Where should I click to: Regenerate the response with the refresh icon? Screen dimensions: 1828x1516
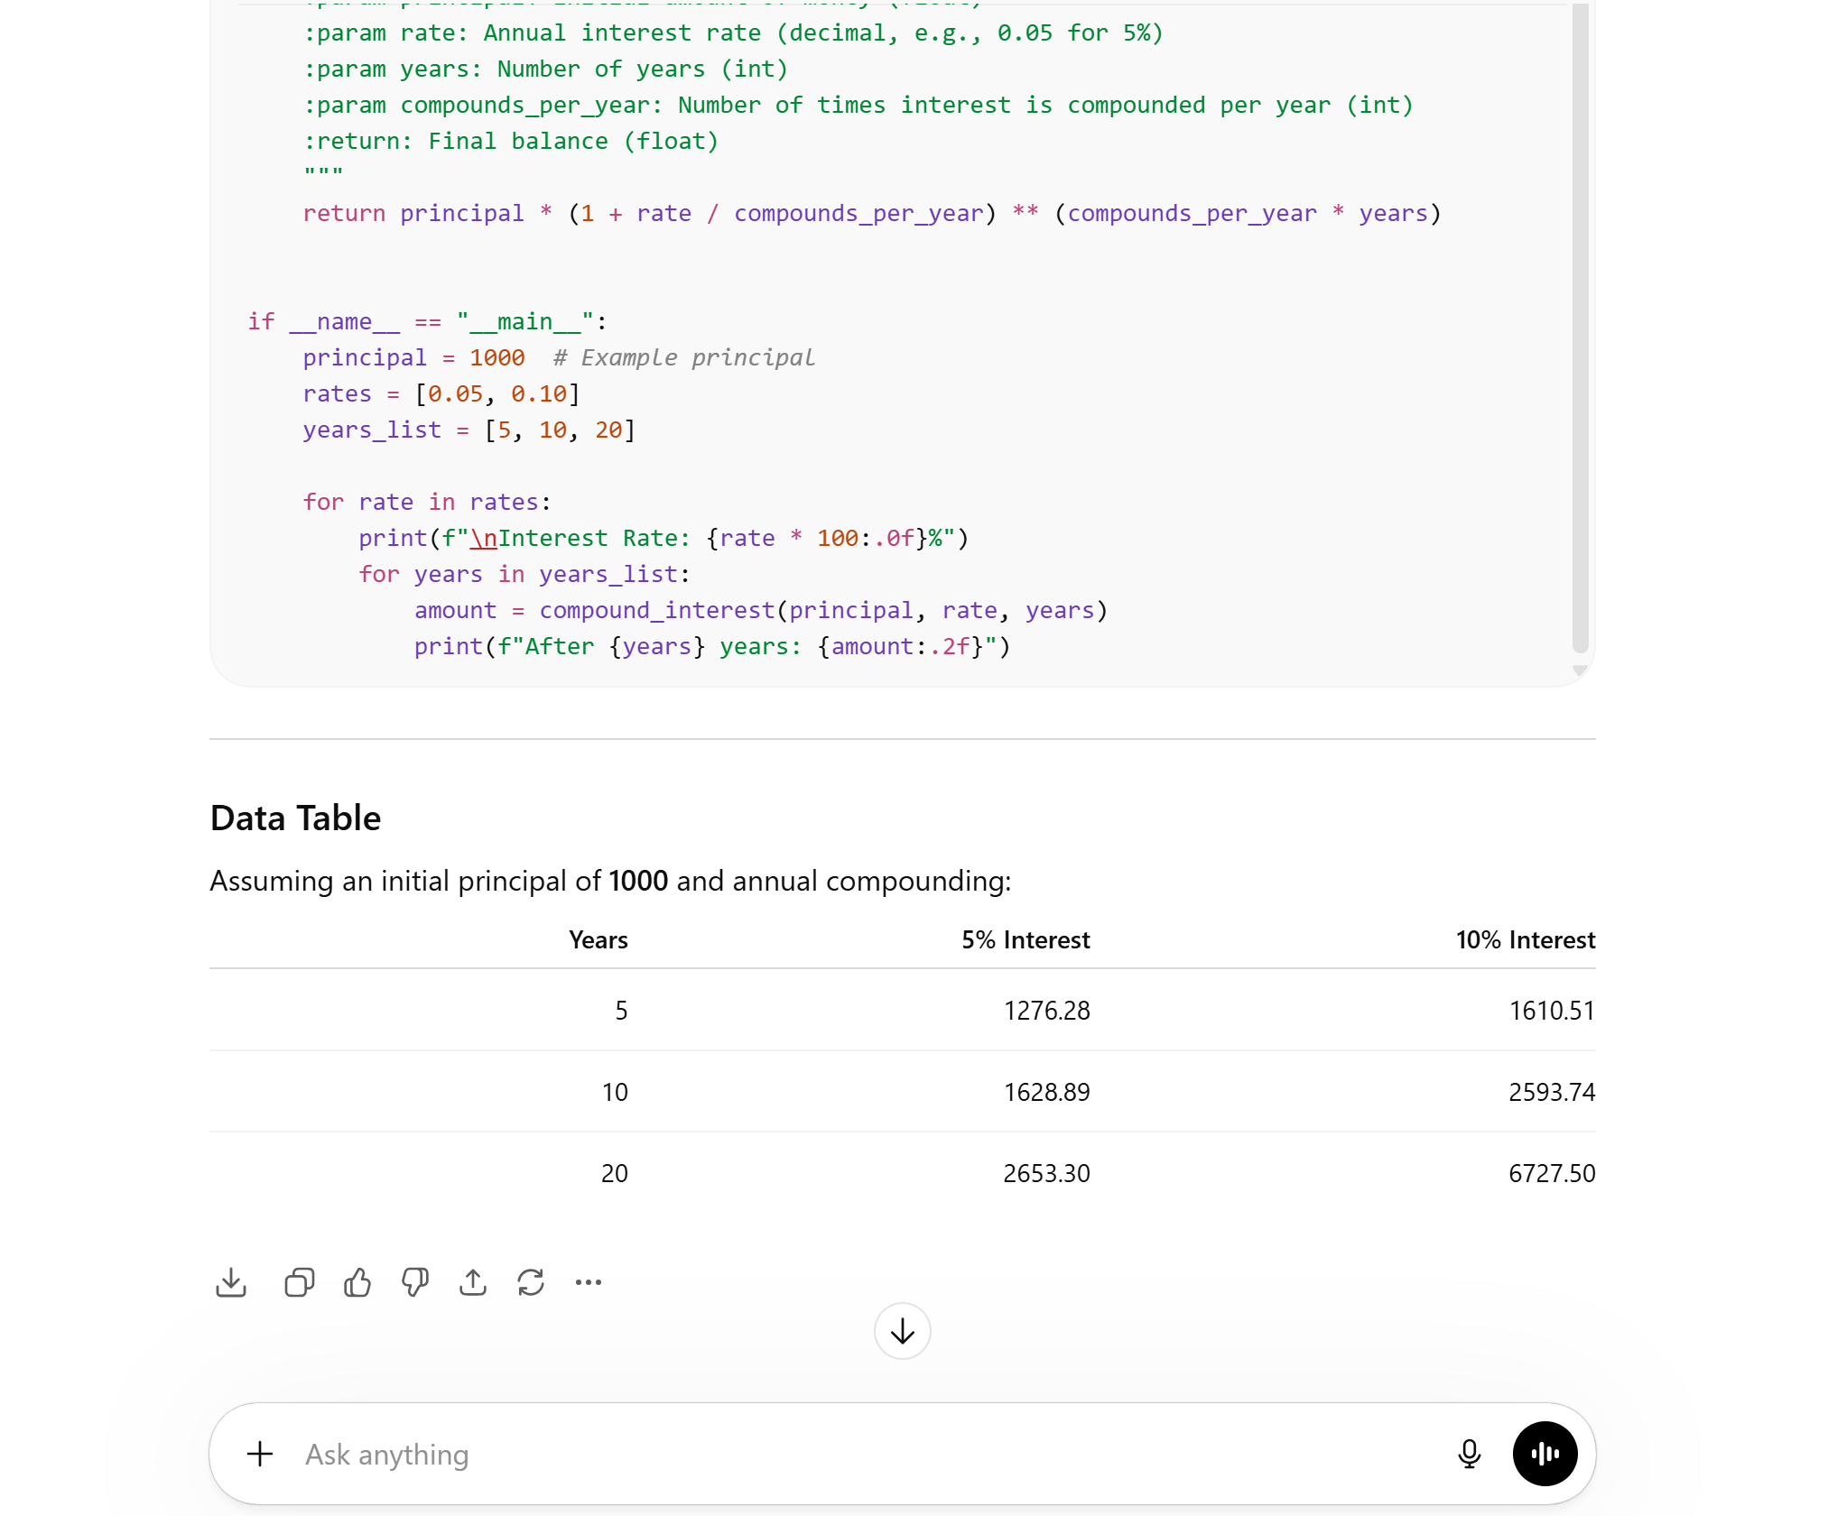[531, 1282]
